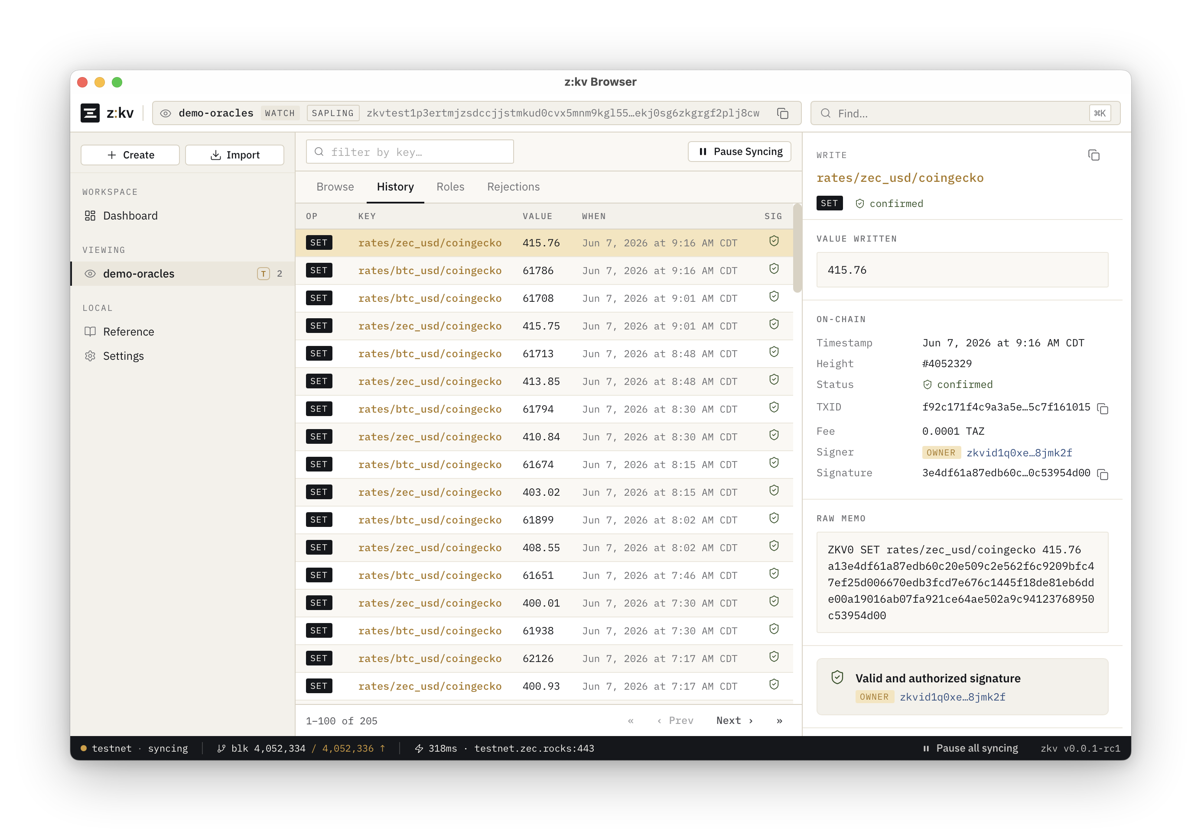Click the Import button
The width and height of the screenshot is (1201, 830).
pos(234,155)
